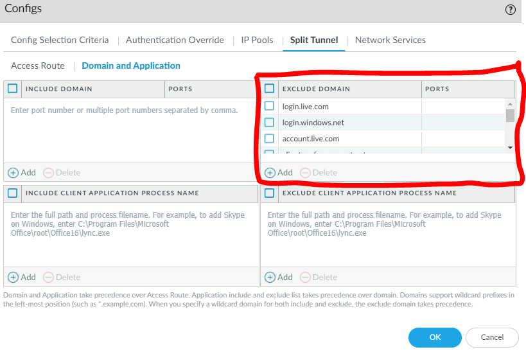
Task: Tick the account.live.com row checkbox
Action: pyautogui.click(x=270, y=138)
